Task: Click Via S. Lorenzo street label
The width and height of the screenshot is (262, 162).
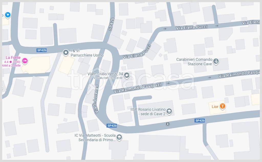Action: 96,99
